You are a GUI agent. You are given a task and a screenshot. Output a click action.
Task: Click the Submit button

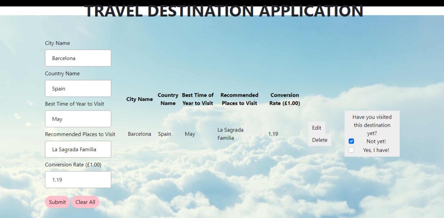[57, 202]
